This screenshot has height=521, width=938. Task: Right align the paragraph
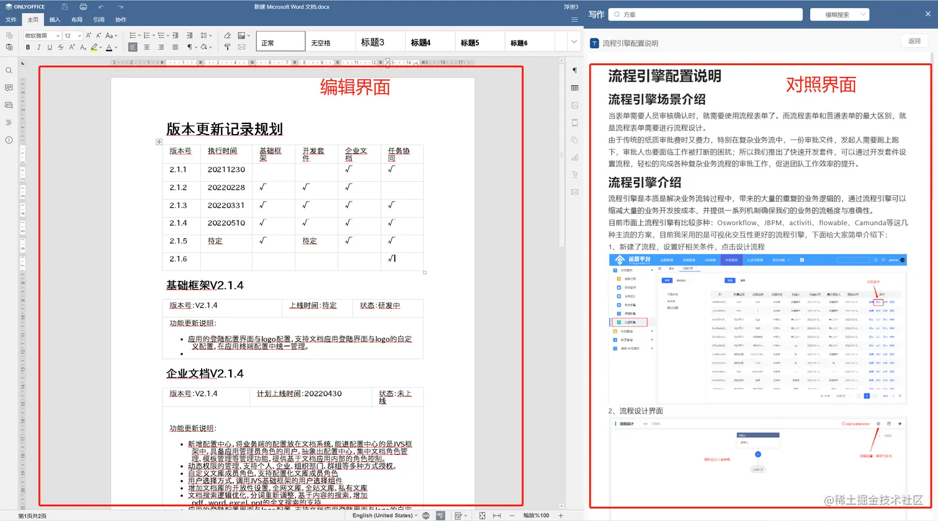tap(161, 47)
